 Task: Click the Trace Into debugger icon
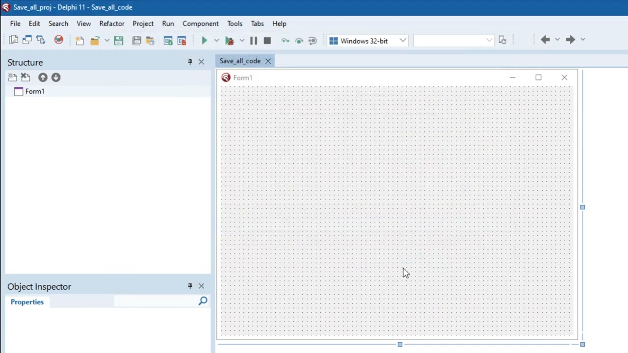tap(285, 41)
